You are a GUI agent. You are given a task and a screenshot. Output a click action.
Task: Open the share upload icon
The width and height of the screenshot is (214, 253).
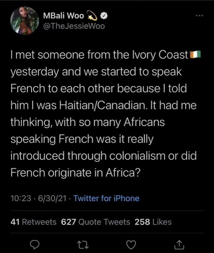(179, 245)
